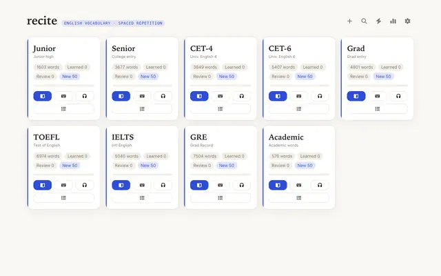441x276 pixels.
Task: Open word list for Academic deck
Action: coord(298,198)
